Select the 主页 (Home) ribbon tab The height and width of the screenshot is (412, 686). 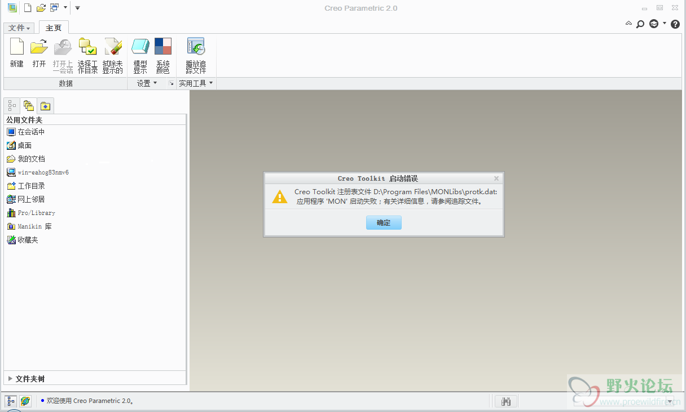(54, 28)
